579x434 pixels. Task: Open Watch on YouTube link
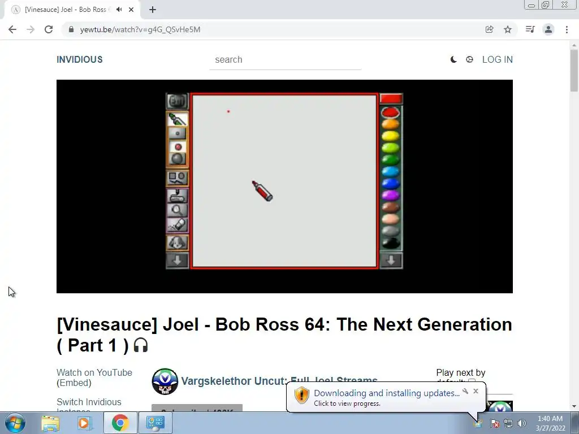pos(94,372)
